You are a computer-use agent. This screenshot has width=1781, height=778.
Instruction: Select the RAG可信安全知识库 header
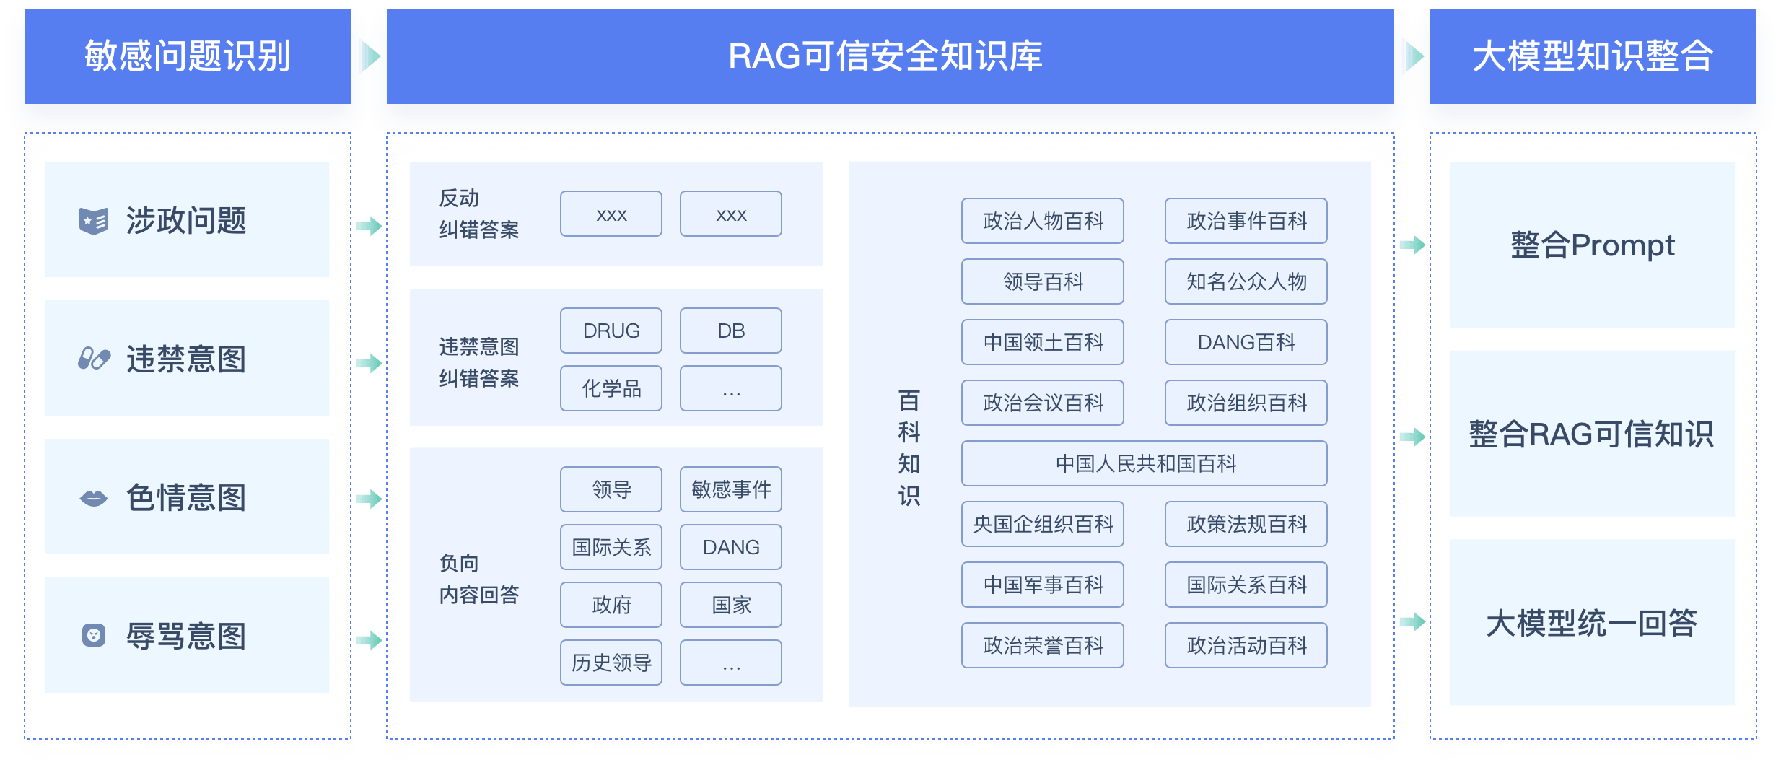pyautogui.click(x=885, y=56)
